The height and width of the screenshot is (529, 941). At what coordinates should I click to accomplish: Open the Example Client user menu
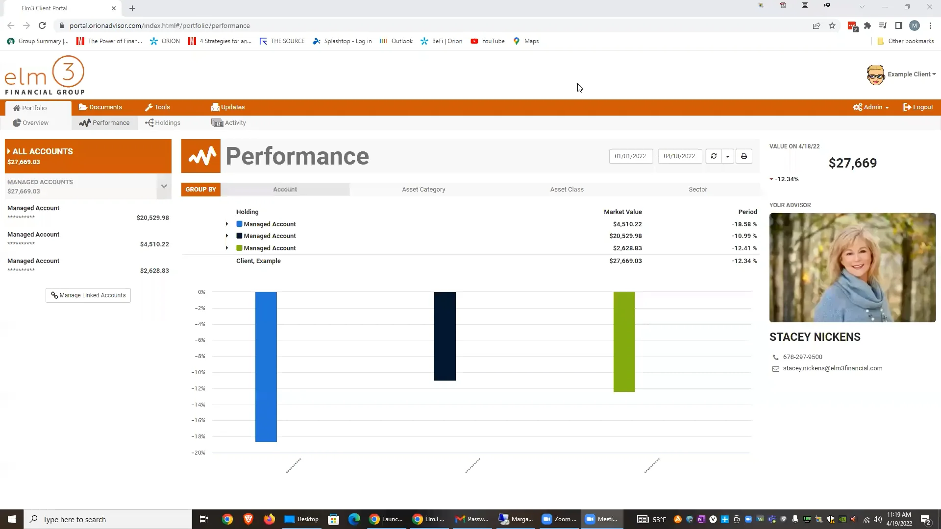click(902, 74)
